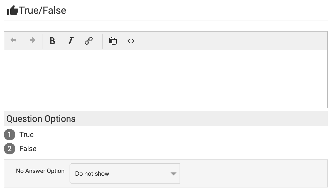Screen dimensions: 331x192
Task: Click the redo arrow in the editor toolbar
Action: click(32, 40)
